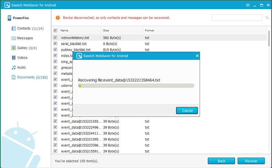Click the recovery progress bar
The height and width of the screenshot is (168, 272).
(136, 86)
